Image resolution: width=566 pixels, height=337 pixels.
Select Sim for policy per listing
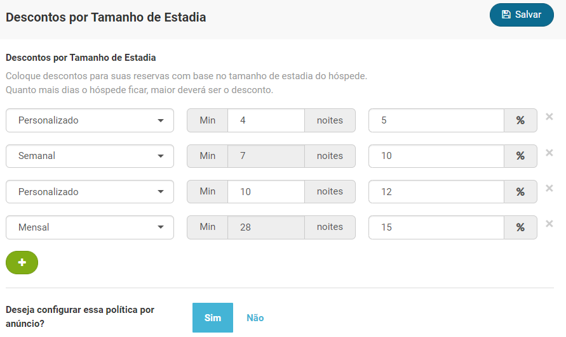213,317
